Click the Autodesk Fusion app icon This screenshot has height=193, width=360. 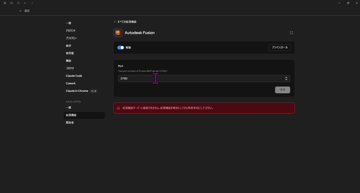118,33
